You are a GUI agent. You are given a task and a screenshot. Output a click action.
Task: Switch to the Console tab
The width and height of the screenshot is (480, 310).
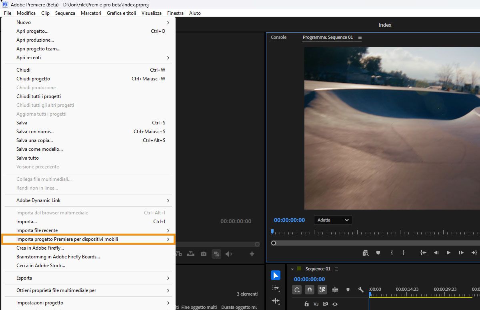point(279,37)
